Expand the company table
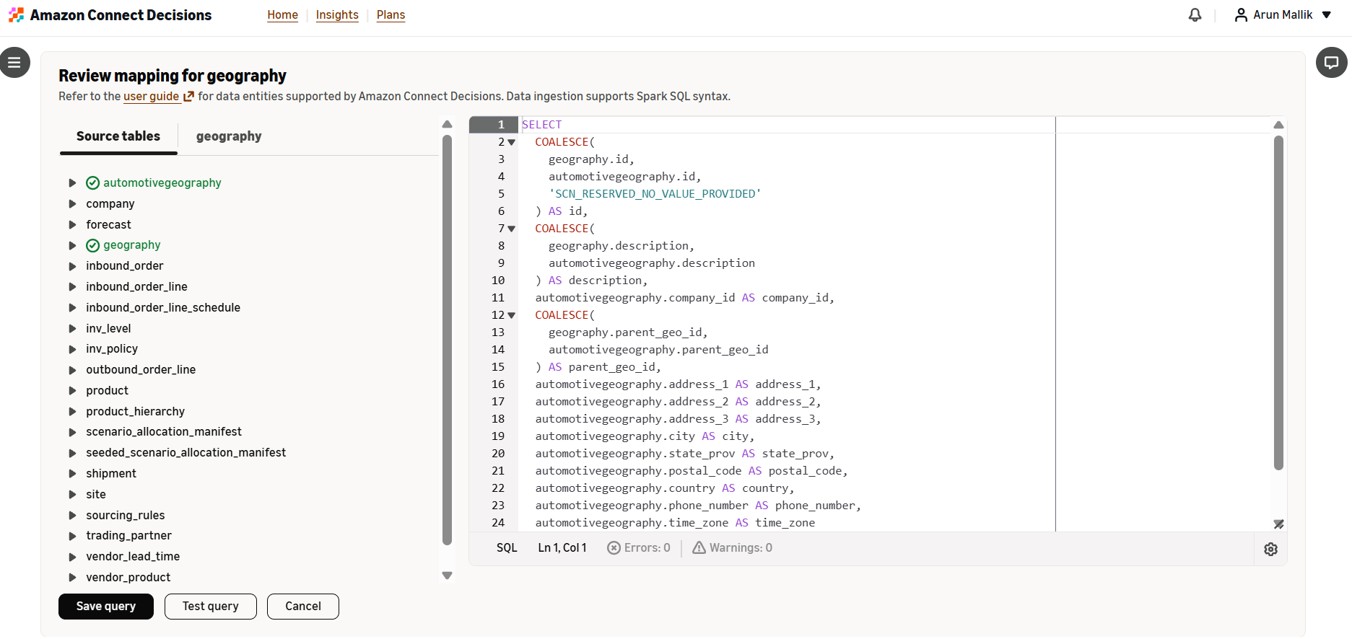1352x639 pixels. point(72,204)
